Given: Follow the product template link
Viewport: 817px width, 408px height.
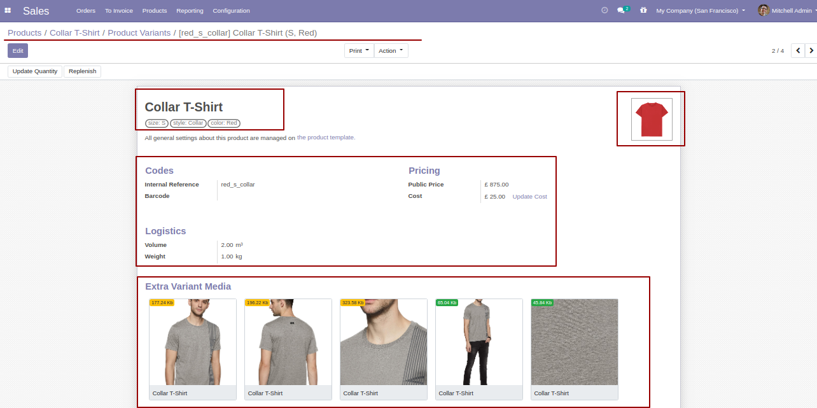Looking at the screenshot, I should point(326,137).
